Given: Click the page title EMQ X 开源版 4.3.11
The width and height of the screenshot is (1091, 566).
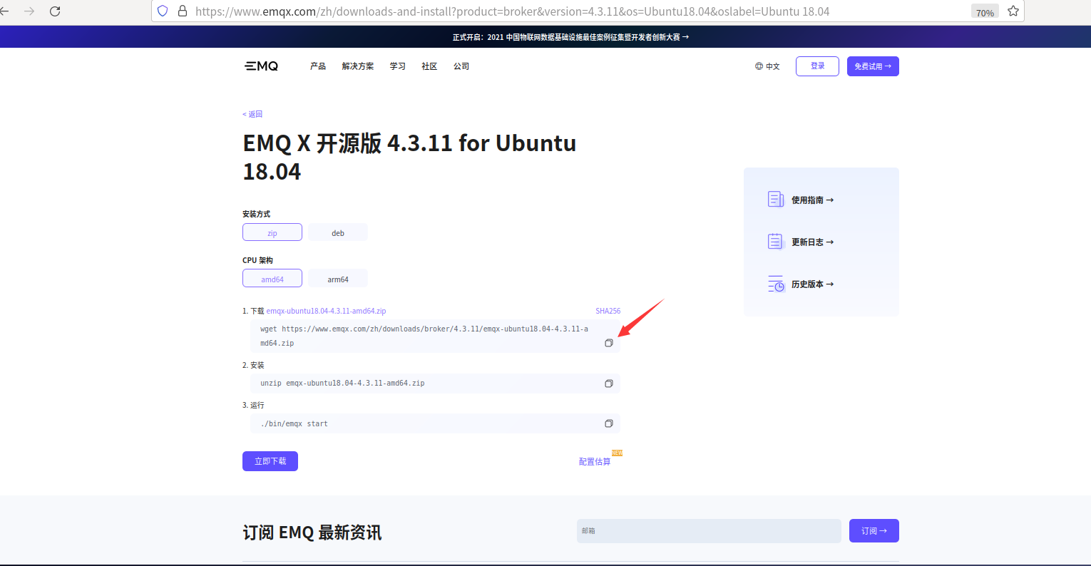Looking at the screenshot, I should (409, 158).
